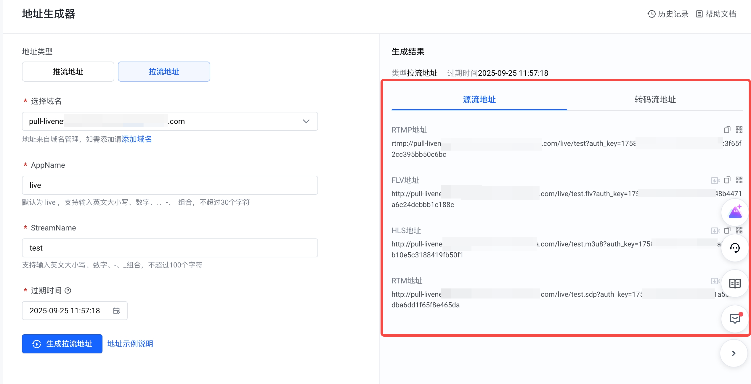Click the StreamName input field
This screenshot has width=751, height=384.
pyautogui.click(x=170, y=248)
